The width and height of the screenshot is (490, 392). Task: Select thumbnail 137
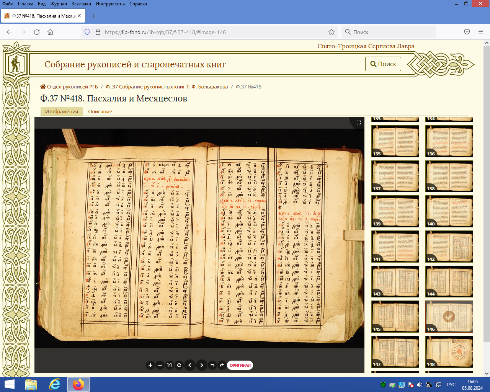[395, 176]
